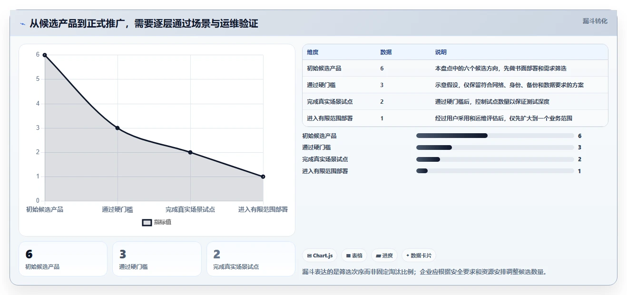Screen dimensions: 627x295
Task: Click the description starting 通过硬门槛后，控制试点
Action: pos(492,102)
